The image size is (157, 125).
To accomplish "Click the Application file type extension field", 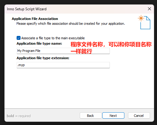I will 63,65.
